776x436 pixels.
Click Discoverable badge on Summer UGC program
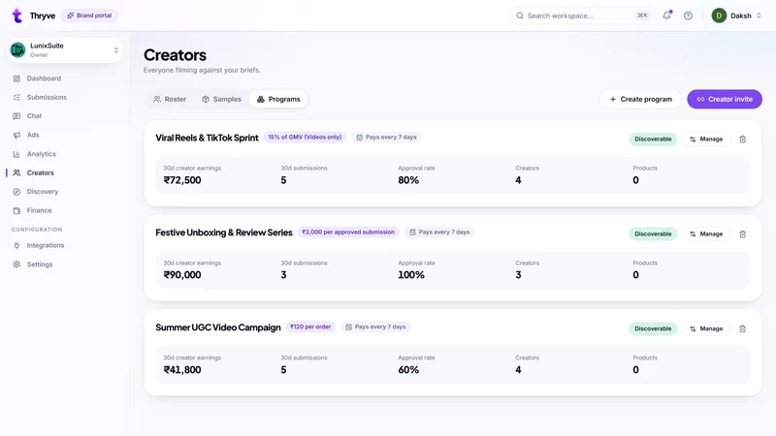point(653,328)
